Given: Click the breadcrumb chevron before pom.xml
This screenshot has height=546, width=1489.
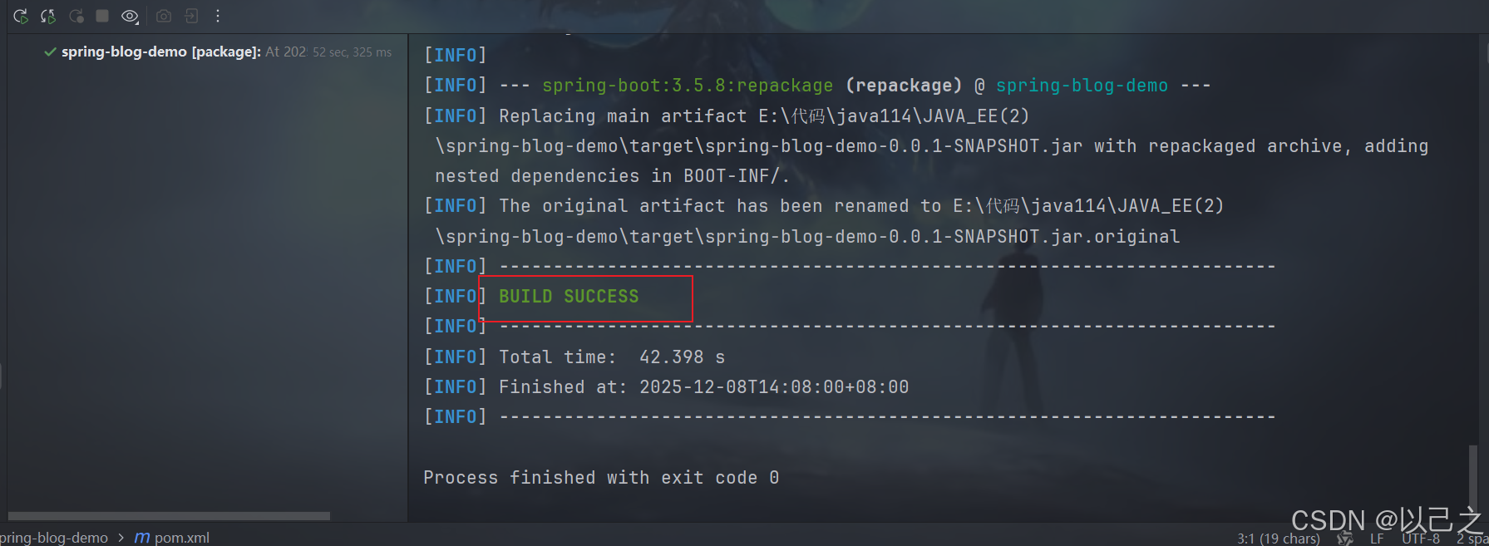Looking at the screenshot, I should coord(121,538).
